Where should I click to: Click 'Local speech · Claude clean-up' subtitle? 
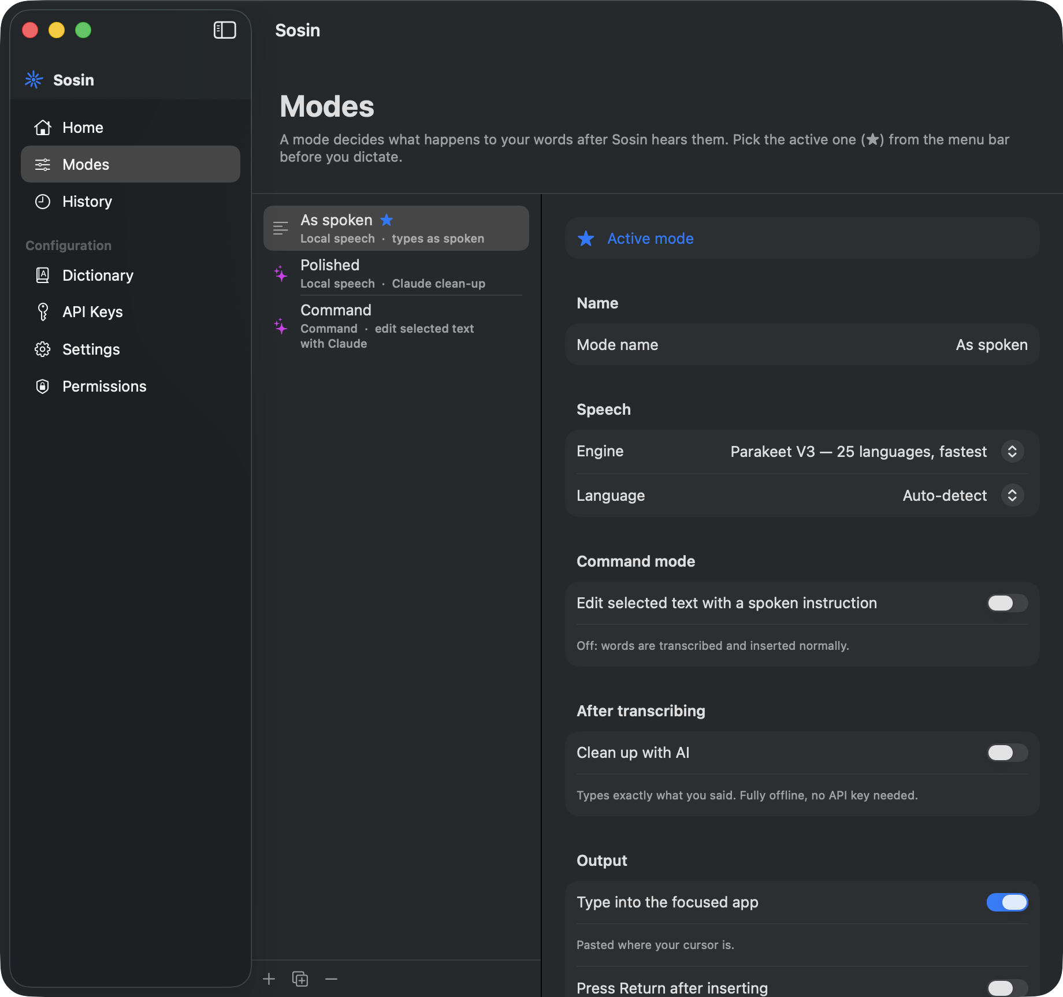(393, 284)
